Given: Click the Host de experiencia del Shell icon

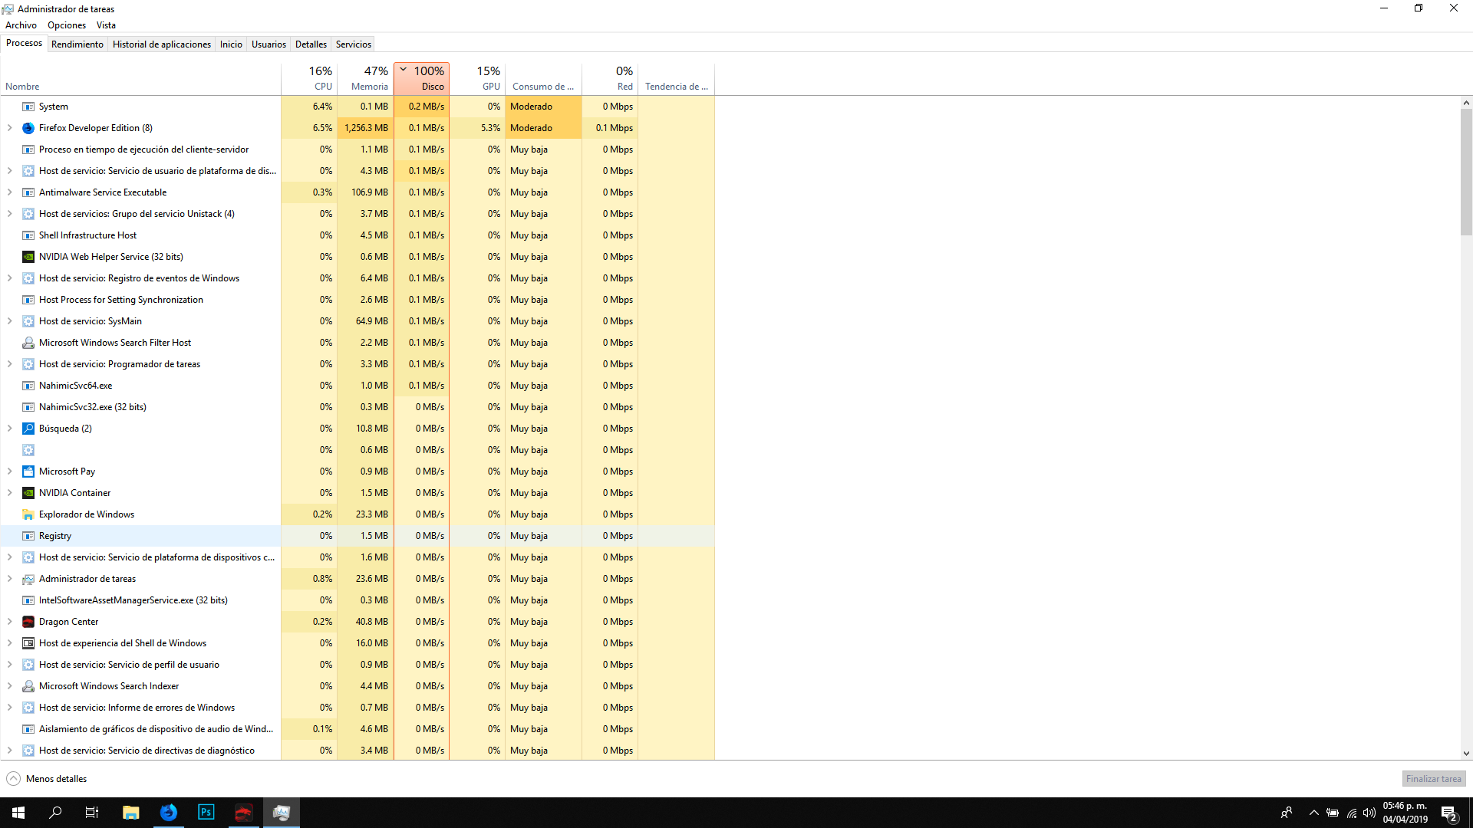Looking at the screenshot, I should pos(28,643).
